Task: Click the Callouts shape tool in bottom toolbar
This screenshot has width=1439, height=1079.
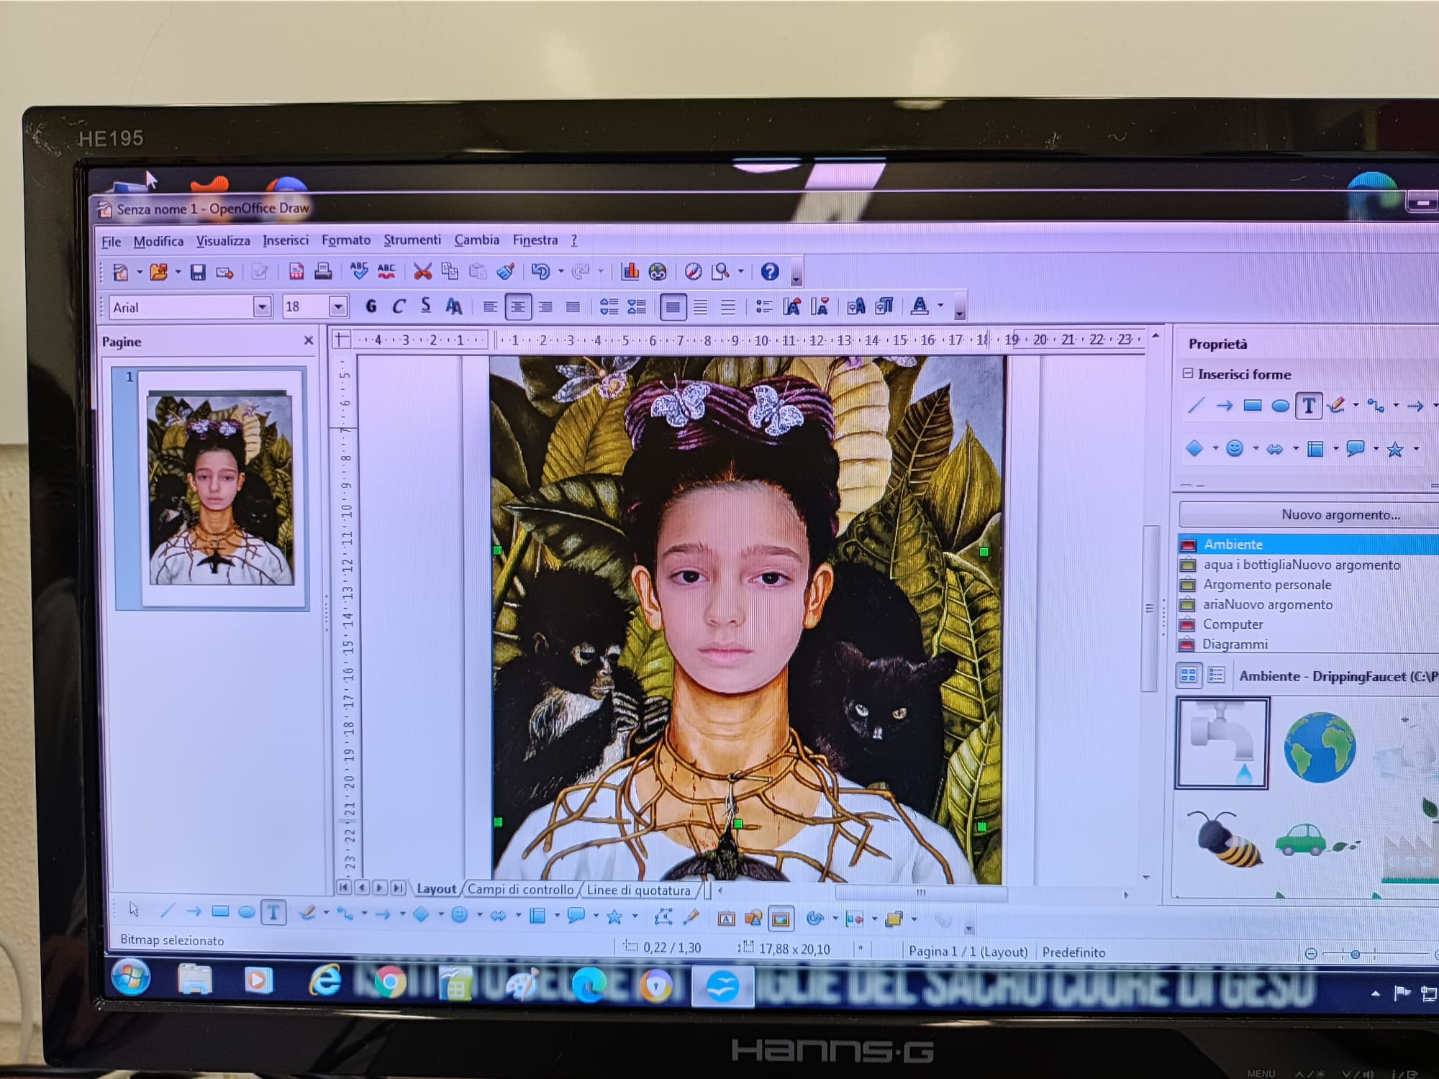Action: (x=576, y=915)
